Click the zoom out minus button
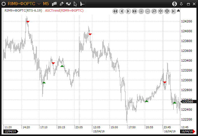Image resolution: width=198 pixels, height=136 pixels. pyautogui.click(x=148, y=11)
